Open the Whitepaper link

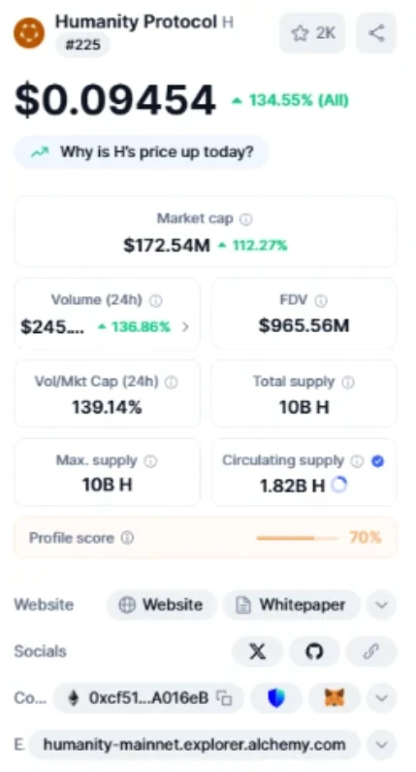pos(292,605)
